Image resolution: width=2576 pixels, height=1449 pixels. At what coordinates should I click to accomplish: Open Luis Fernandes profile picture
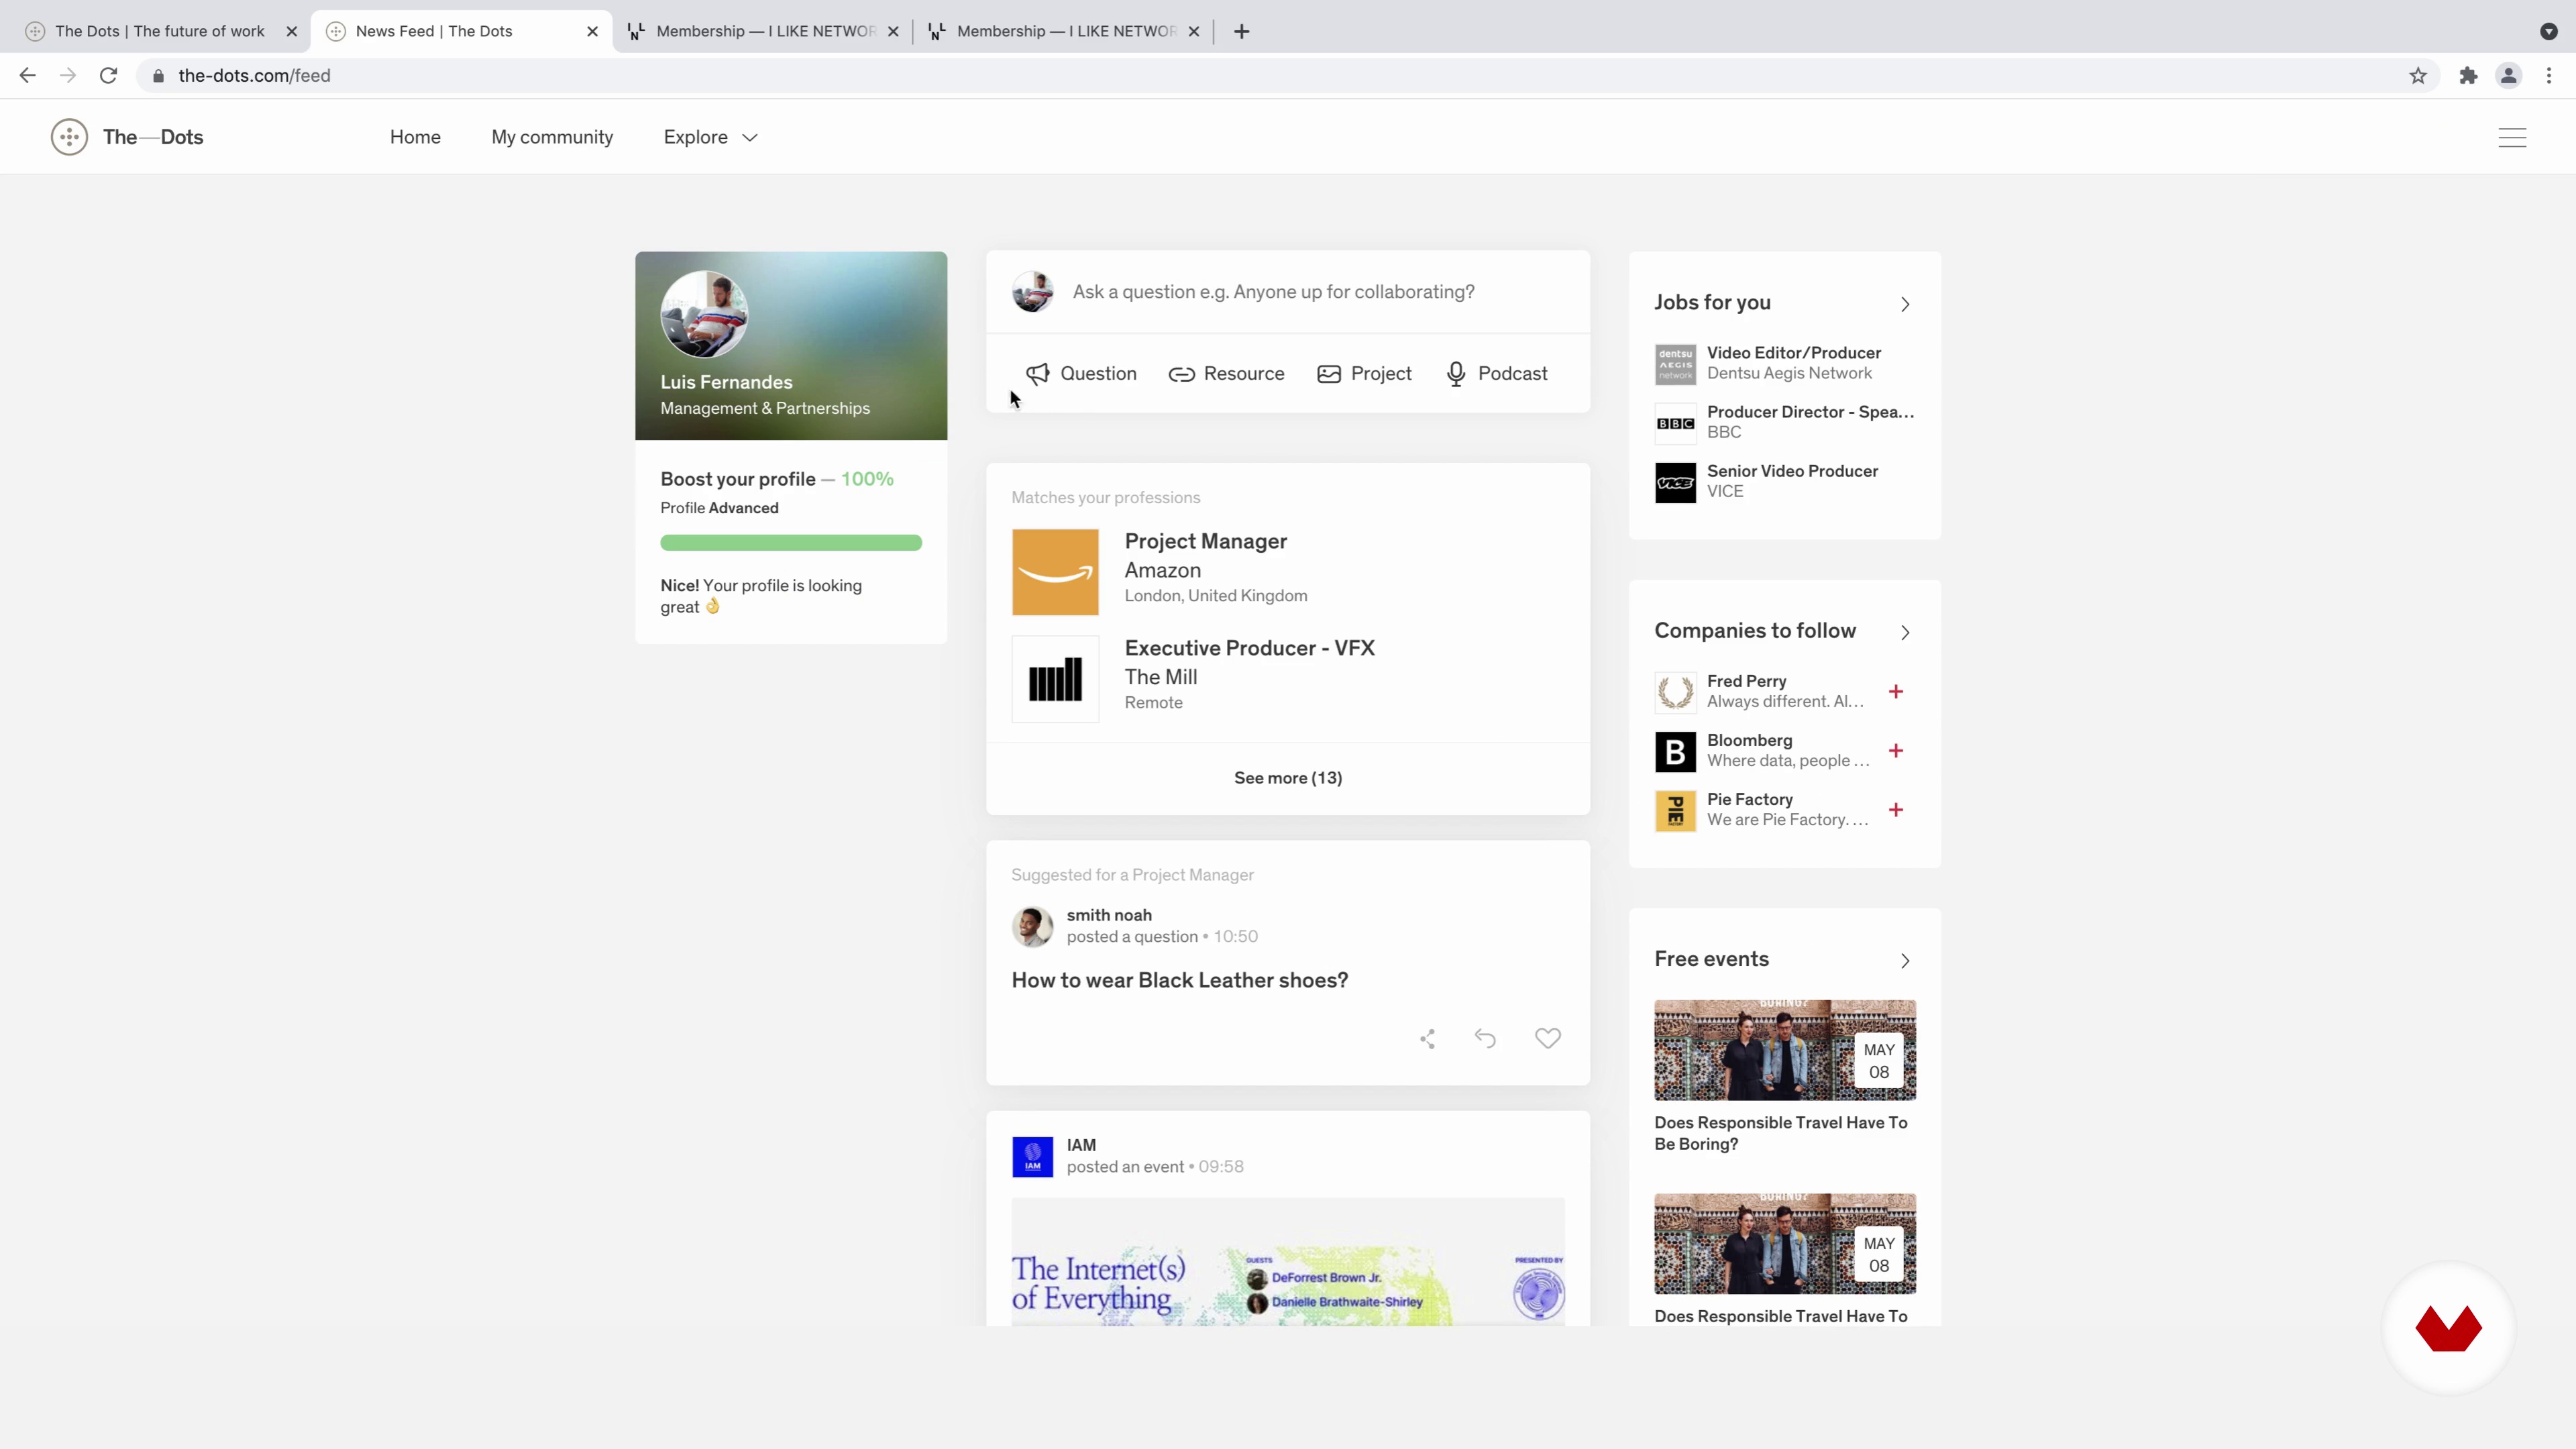[704, 314]
